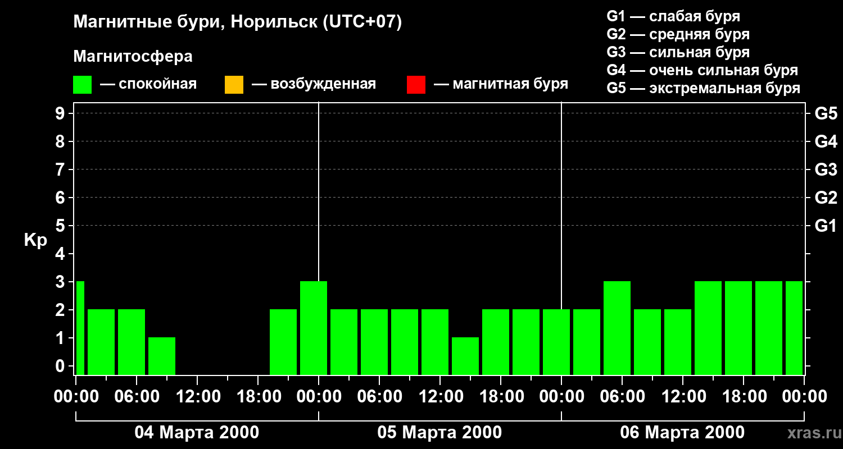This screenshot has width=843, height=449.
Task: Click the G3 label on right axis
Action: click(826, 169)
